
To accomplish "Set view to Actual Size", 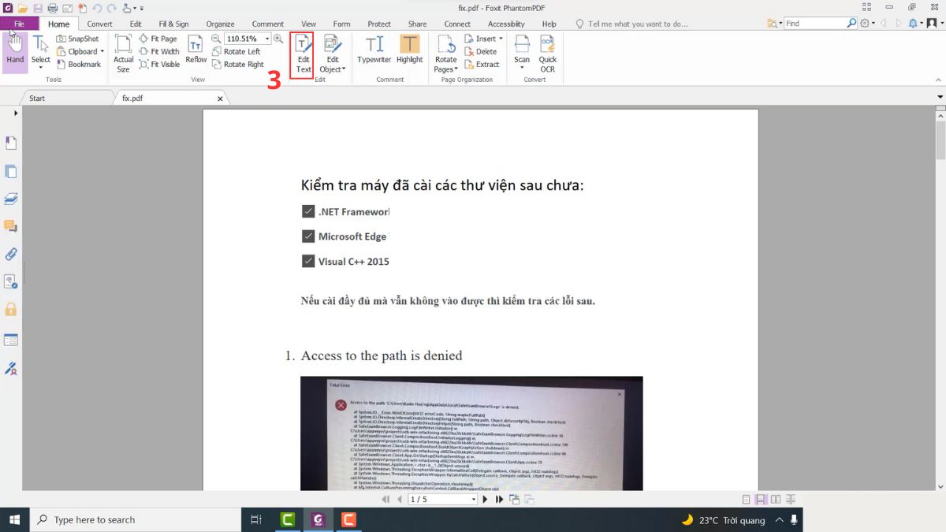I will [x=123, y=54].
